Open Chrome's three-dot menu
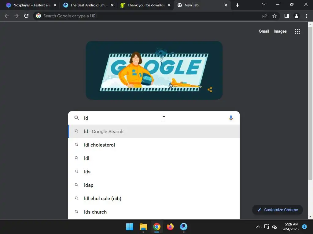This screenshot has height=234, width=313. click(x=306, y=16)
